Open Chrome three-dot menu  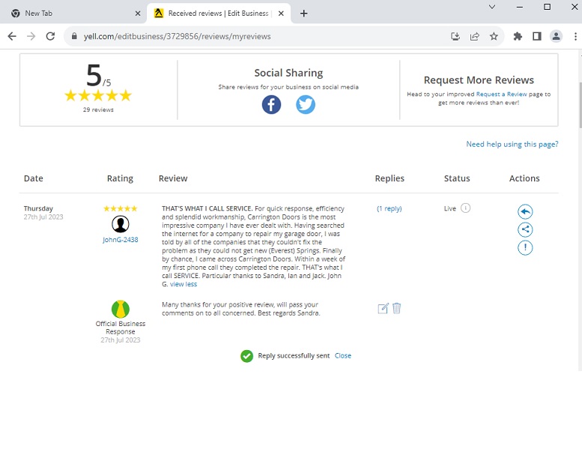[x=575, y=36]
